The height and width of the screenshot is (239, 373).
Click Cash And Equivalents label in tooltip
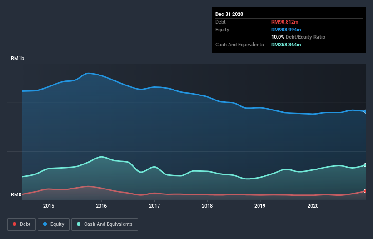(239, 45)
